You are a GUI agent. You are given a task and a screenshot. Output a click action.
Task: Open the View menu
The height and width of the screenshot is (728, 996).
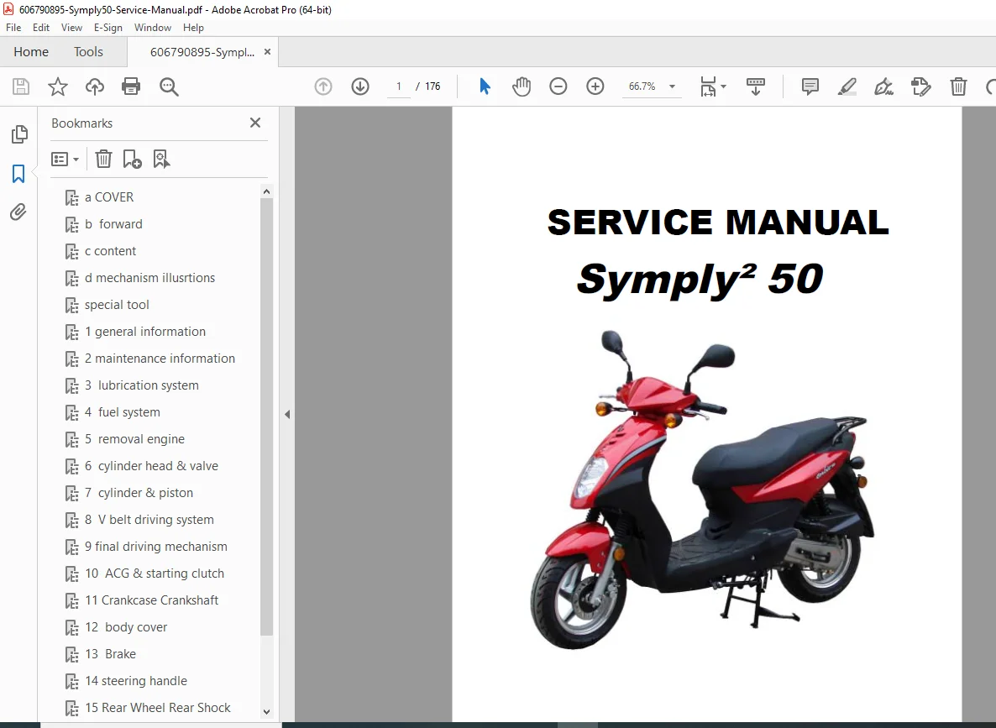pyautogui.click(x=71, y=28)
